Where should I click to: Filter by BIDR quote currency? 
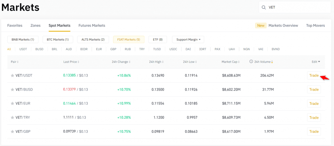(84, 49)
